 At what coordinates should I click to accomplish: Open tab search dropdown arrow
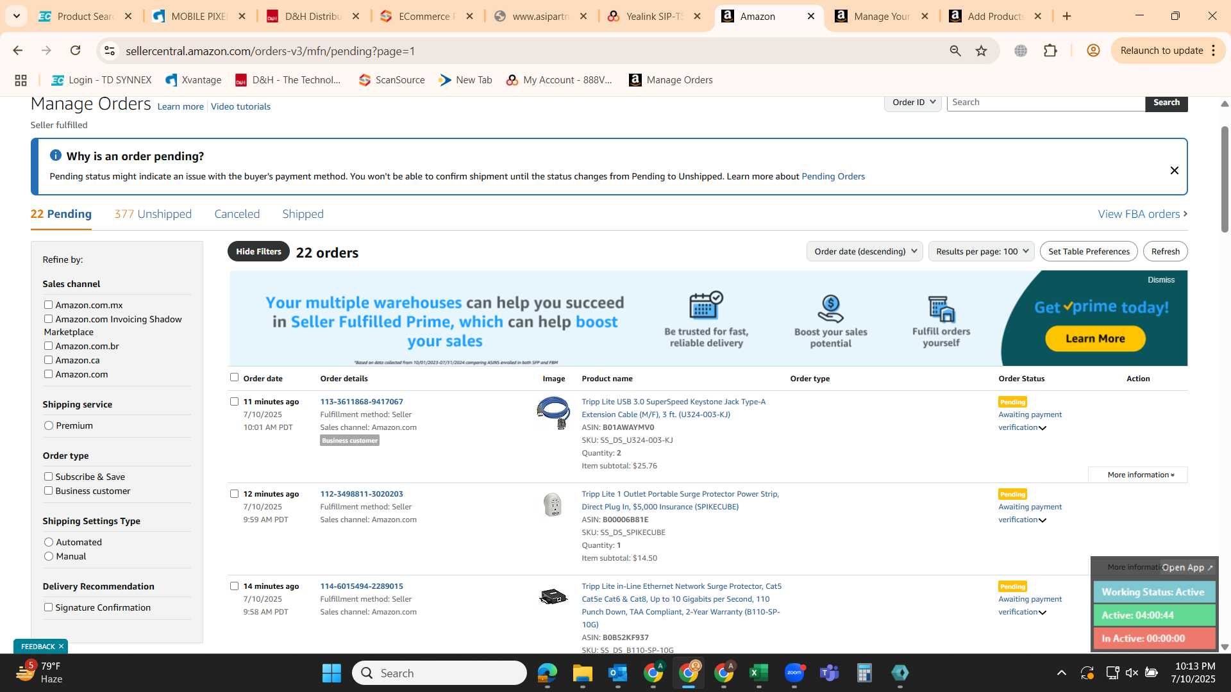(x=16, y=16)
